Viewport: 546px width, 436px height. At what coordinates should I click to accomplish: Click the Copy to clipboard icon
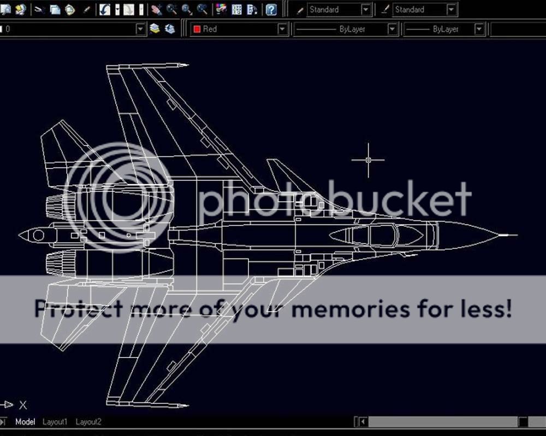point(55,9)
